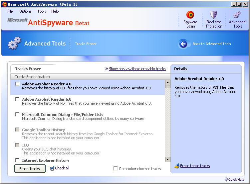
Task: Open the Tools menu
Action: pyautogui.click(x=42, y=11)
